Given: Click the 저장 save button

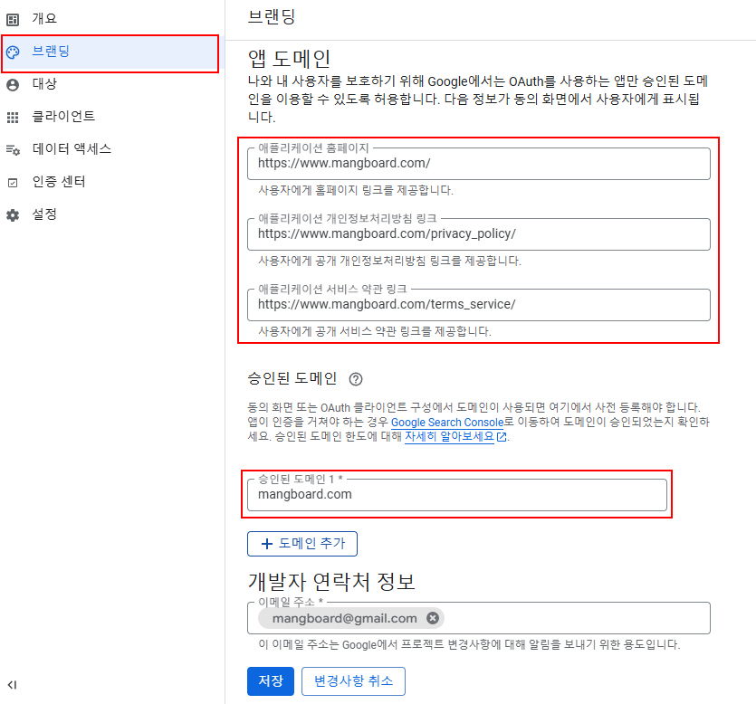Looking at the screenshot, I should tap(271, 680).
